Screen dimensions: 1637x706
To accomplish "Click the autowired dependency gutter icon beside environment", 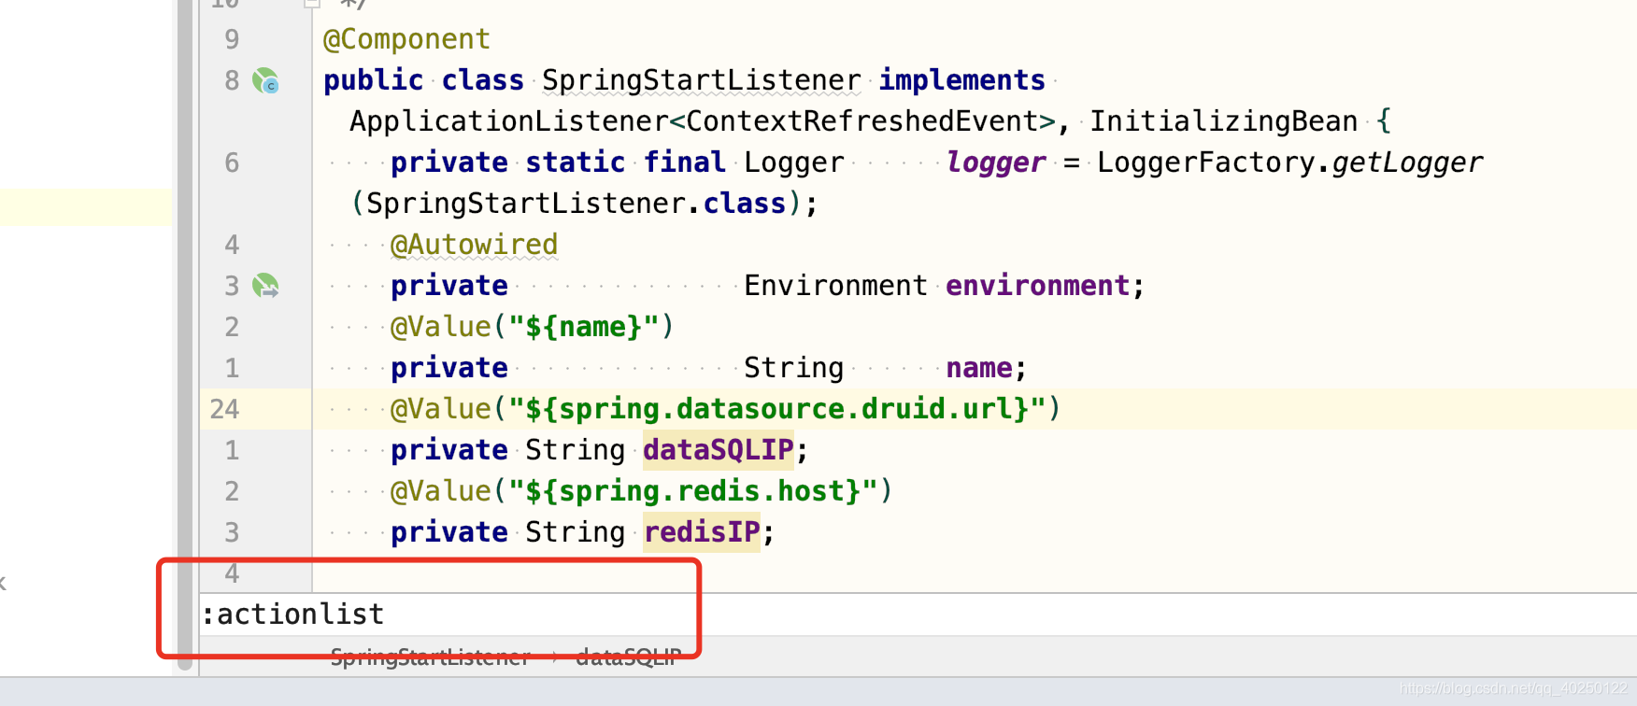I will pyautogui.click(x=265, y=286).
